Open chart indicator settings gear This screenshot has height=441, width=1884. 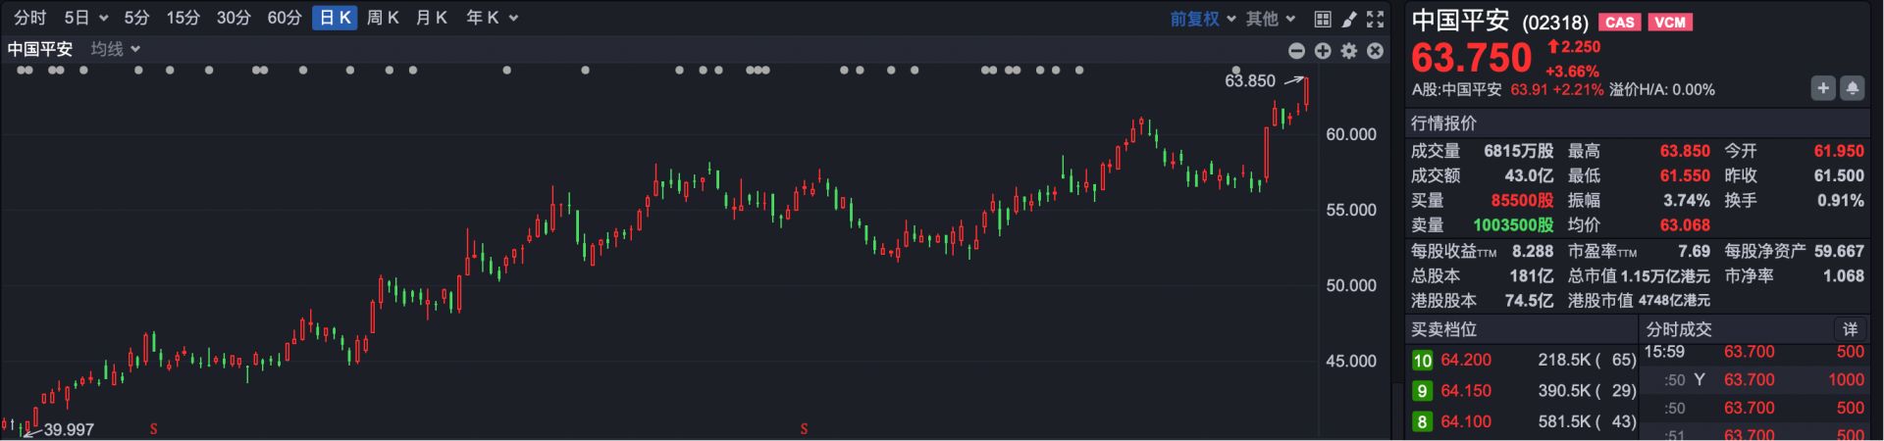[x=1349, y=51]
